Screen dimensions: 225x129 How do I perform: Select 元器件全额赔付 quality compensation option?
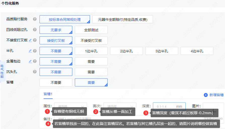pyautogui.click(x=122, y=19)
